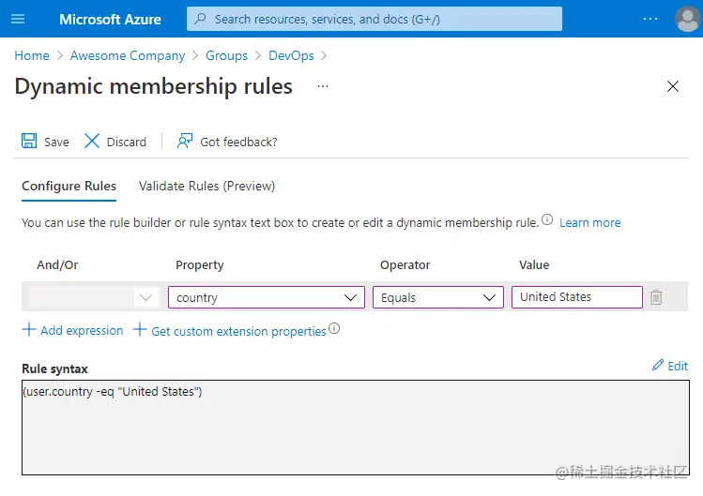
Task: Go to Home breadcrumb
Action: (x=32, y=55)
